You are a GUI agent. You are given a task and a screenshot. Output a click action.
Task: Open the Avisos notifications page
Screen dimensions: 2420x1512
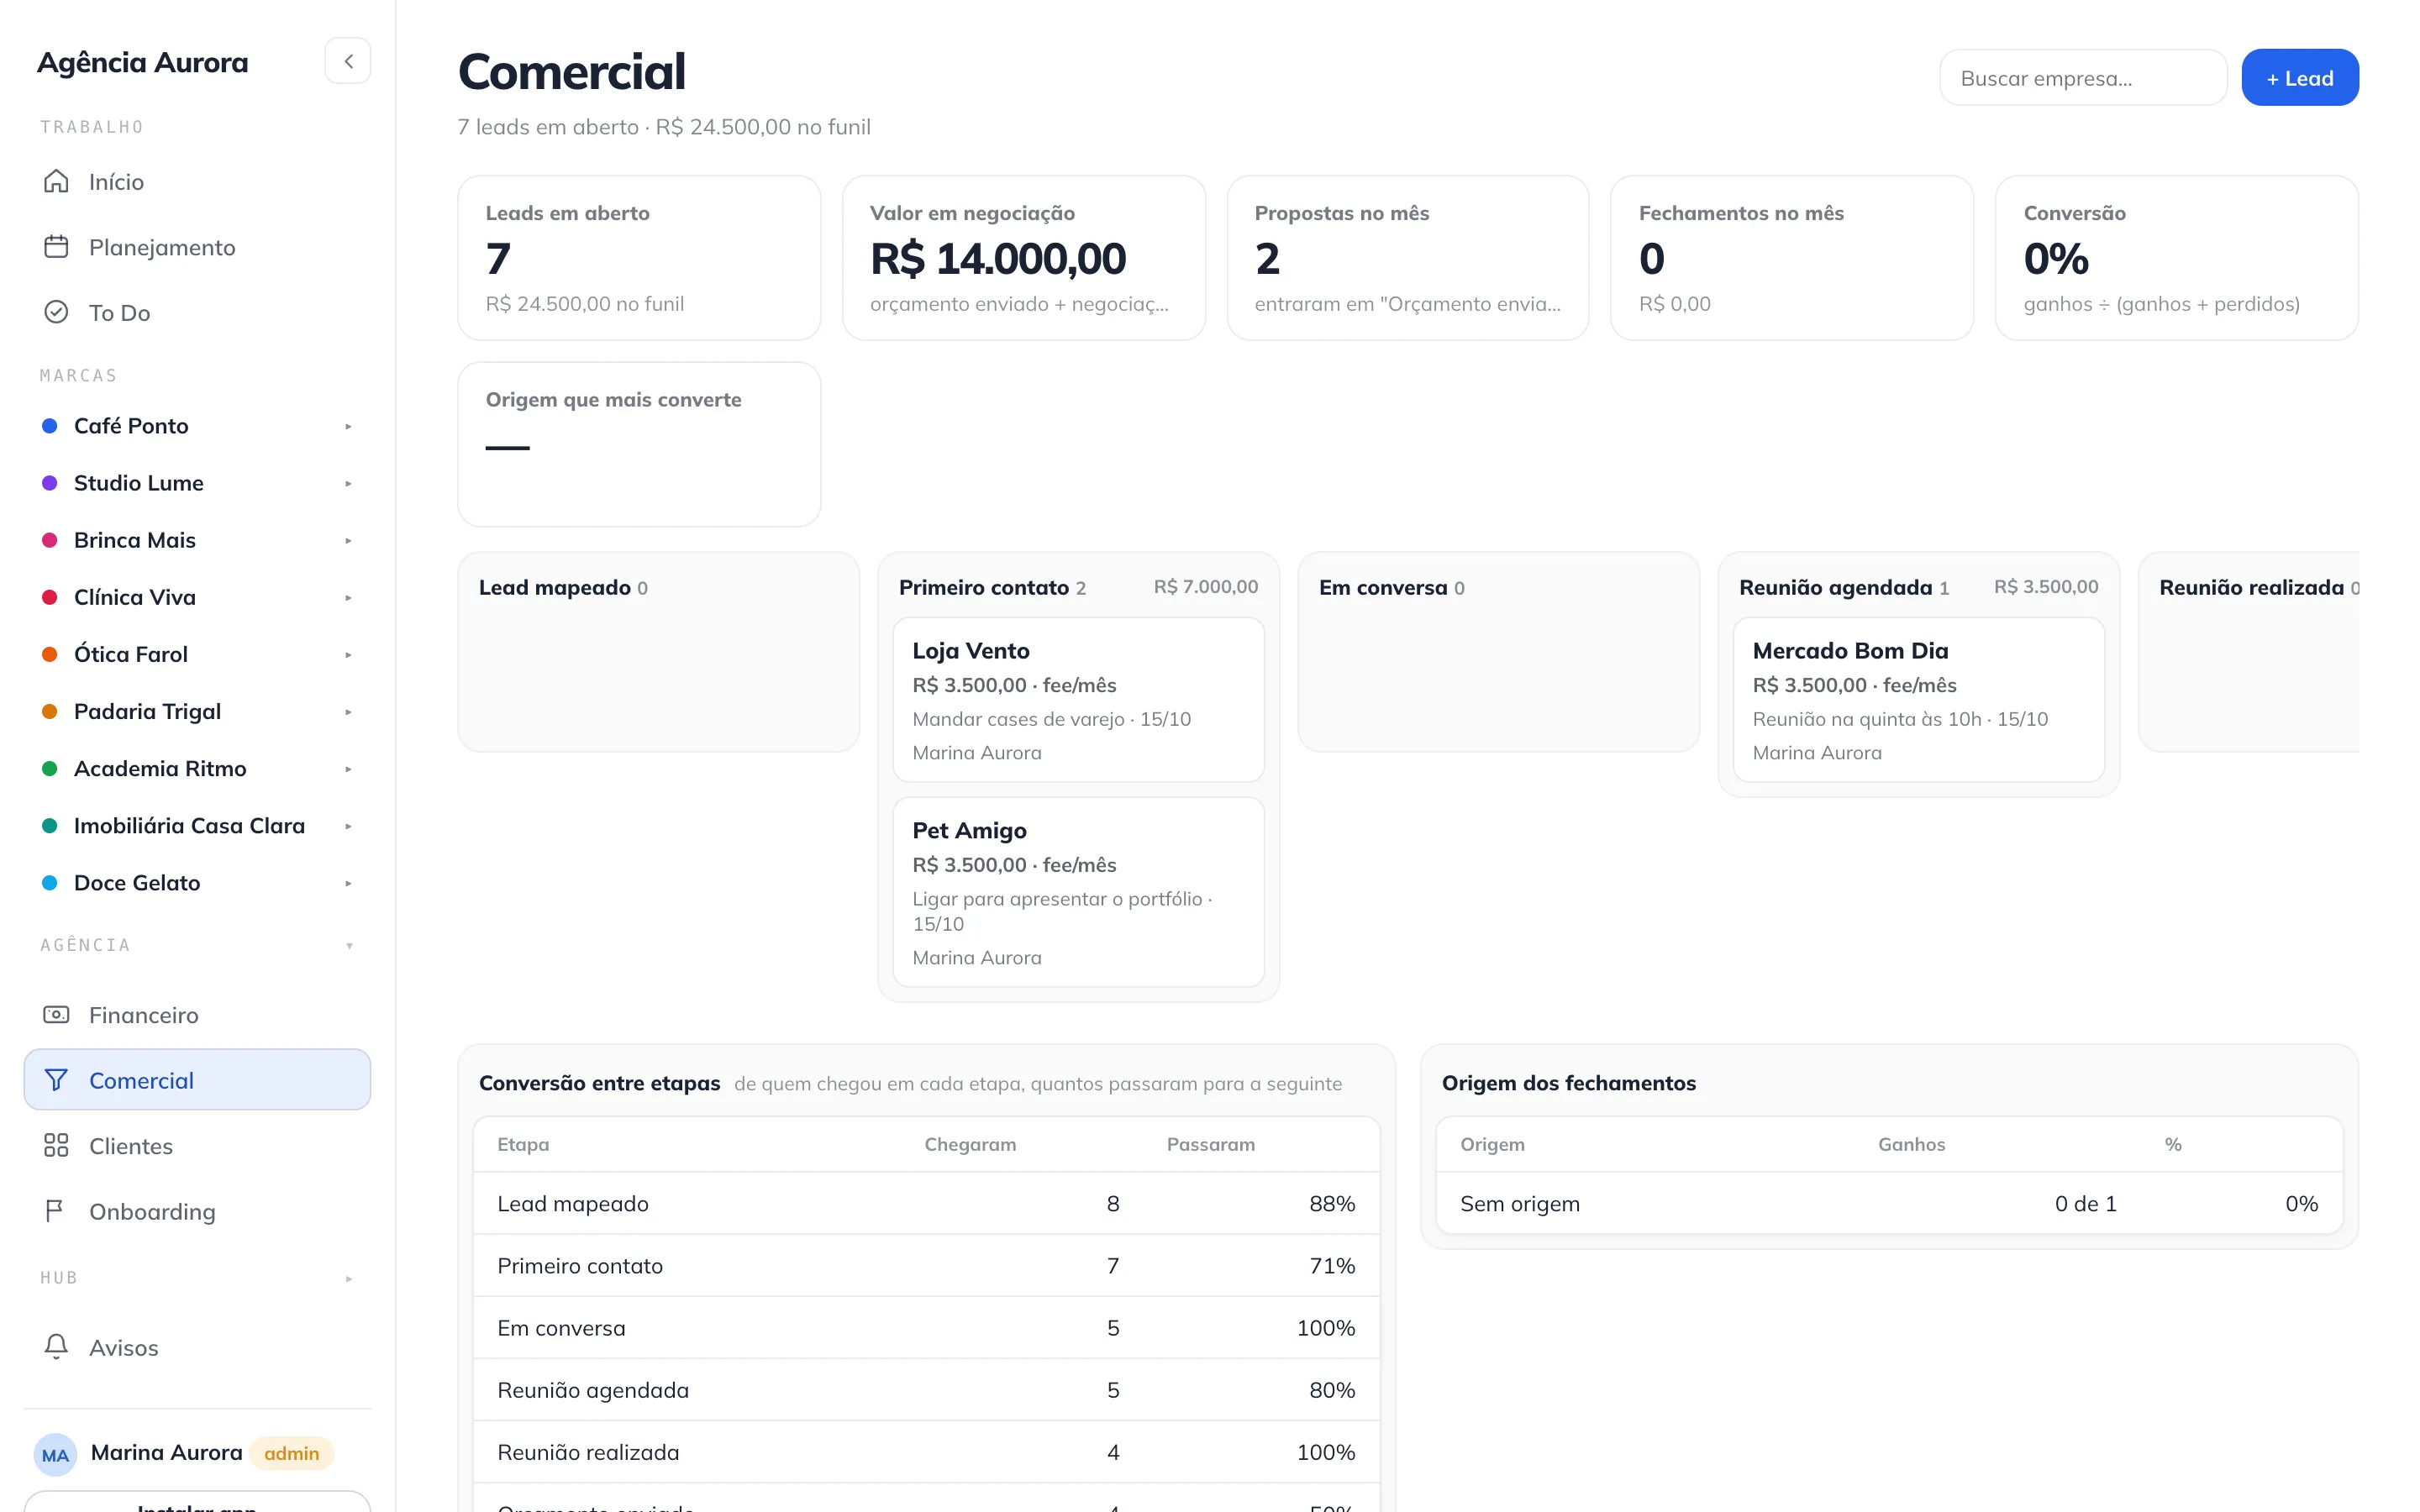(x=197, y=1347)
